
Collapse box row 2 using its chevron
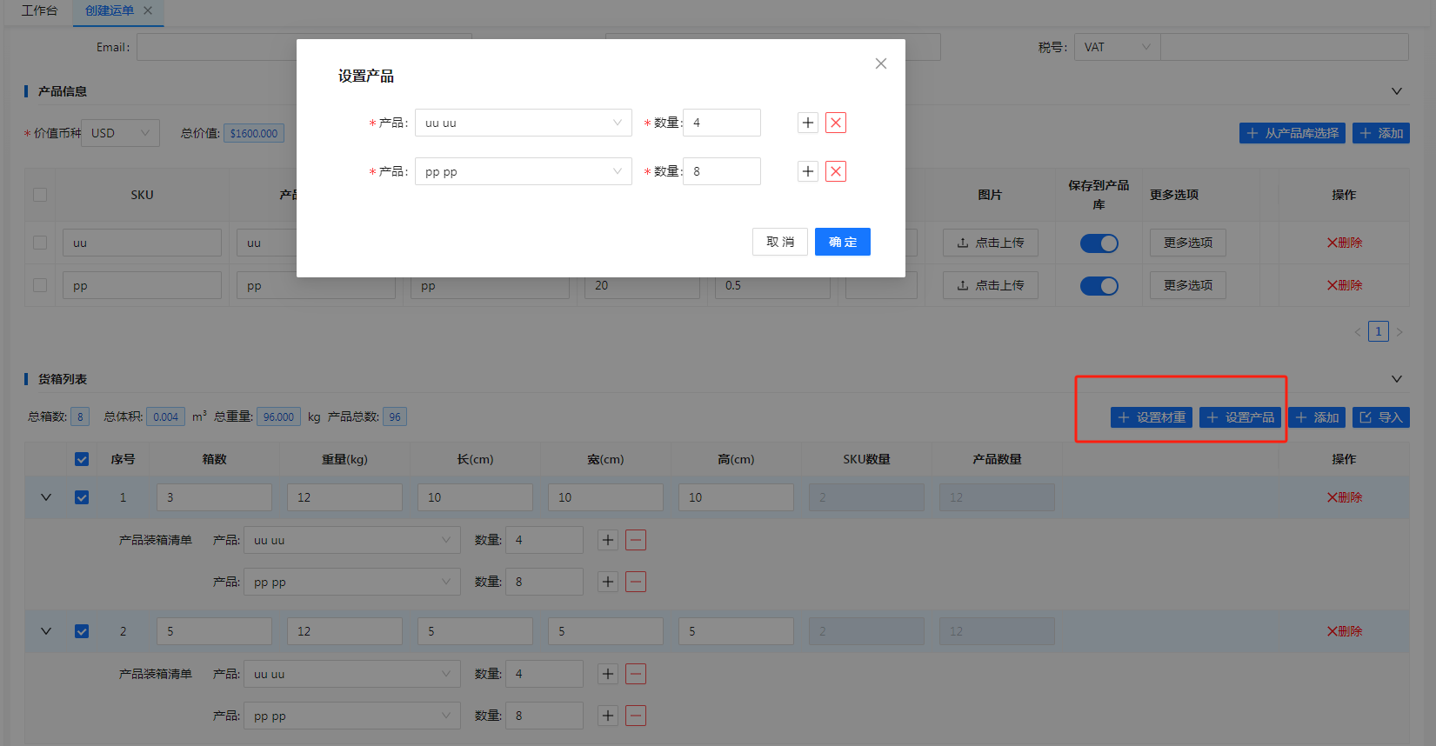(x=46, y=631)
